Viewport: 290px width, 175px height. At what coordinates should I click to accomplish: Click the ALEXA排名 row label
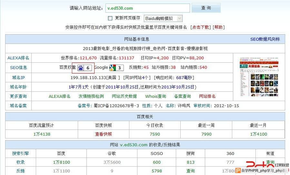click(18, 58)
